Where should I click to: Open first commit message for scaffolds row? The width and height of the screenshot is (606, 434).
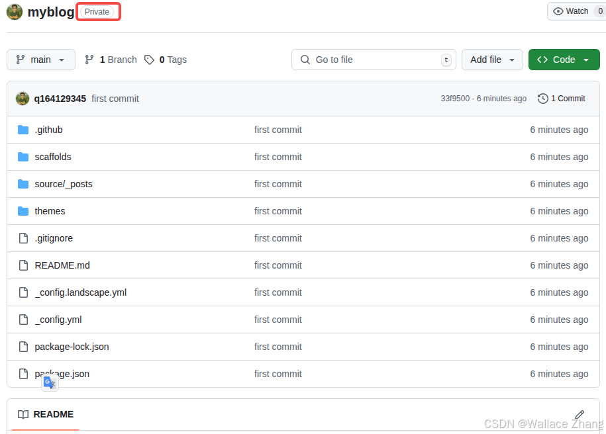click(x=278, y=157)
